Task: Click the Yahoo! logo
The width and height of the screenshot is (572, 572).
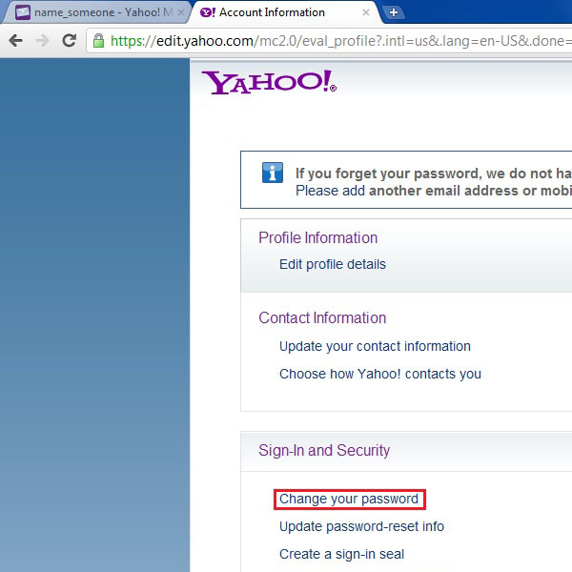Action: pos(269,82)
